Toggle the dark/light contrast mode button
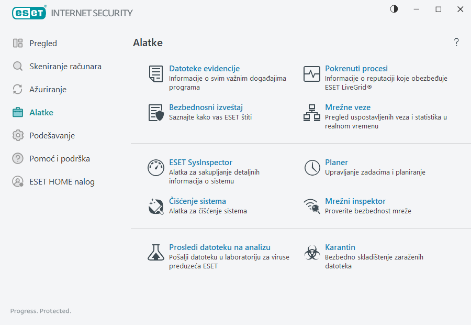This screenshot has height=325, width=471. coord(394,9)
